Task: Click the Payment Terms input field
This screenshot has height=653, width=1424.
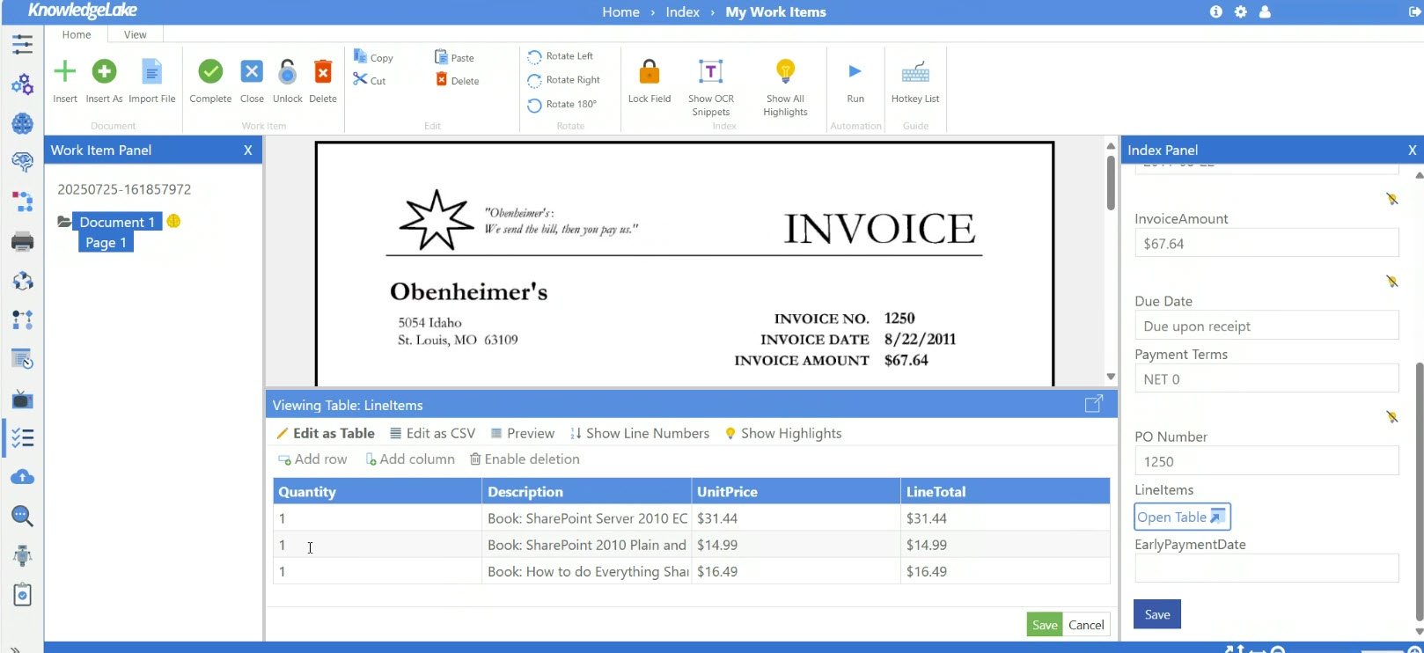Action: [1266, 379]
